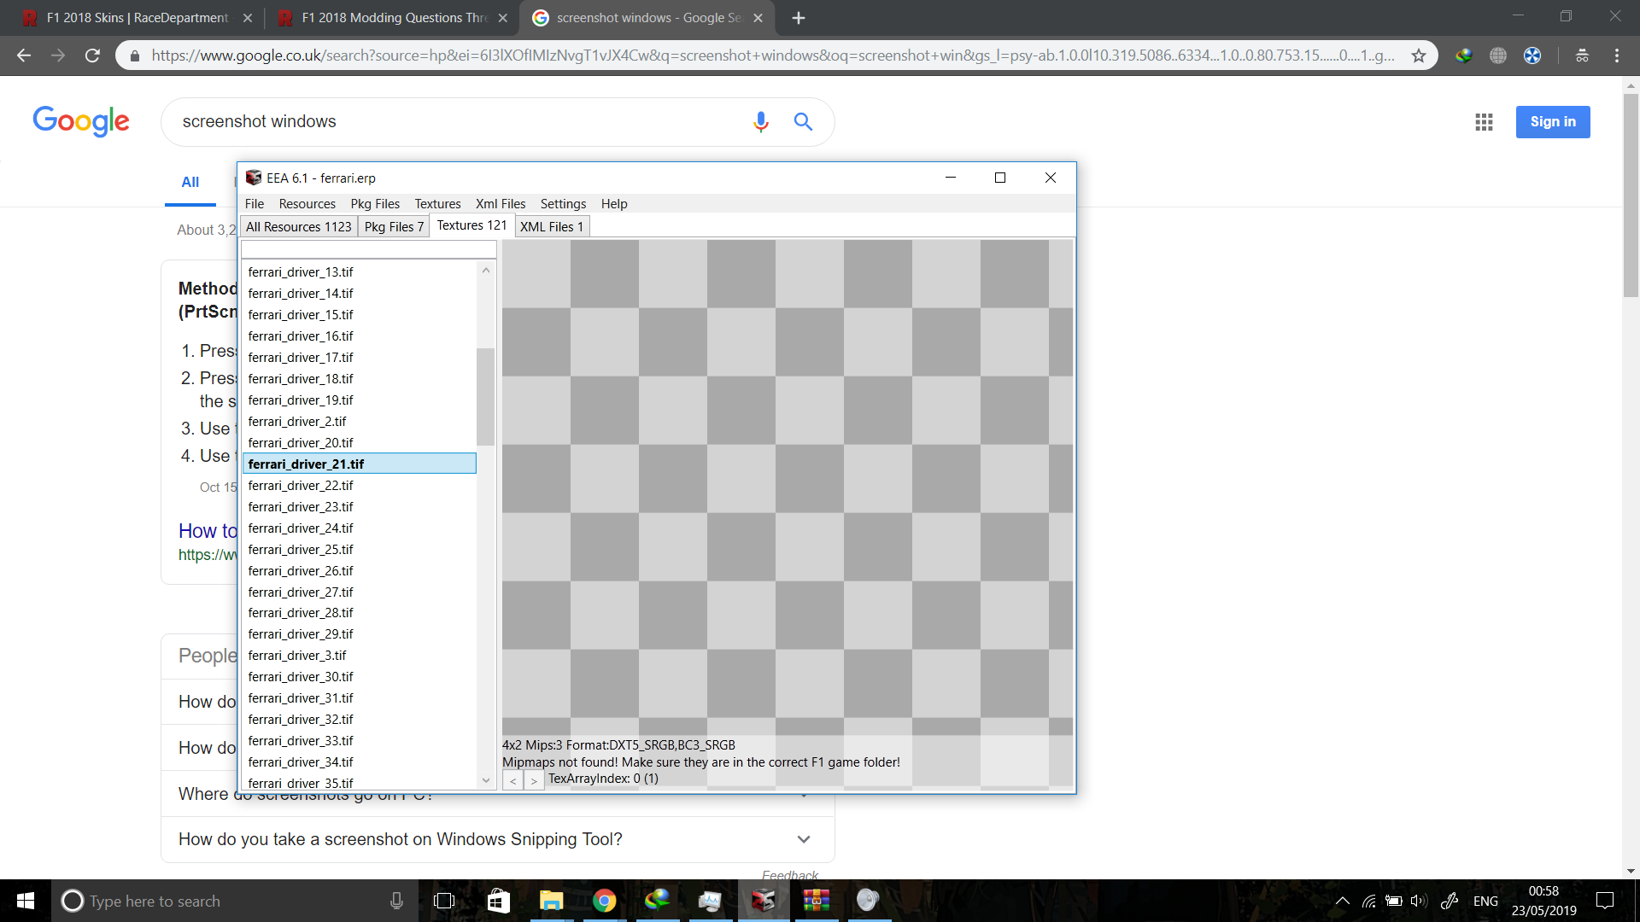Open Microsoft Store from the taskbar
The height and width of the screenshot is (922, 1640).
pyautogui.click(x=499, y=901)
